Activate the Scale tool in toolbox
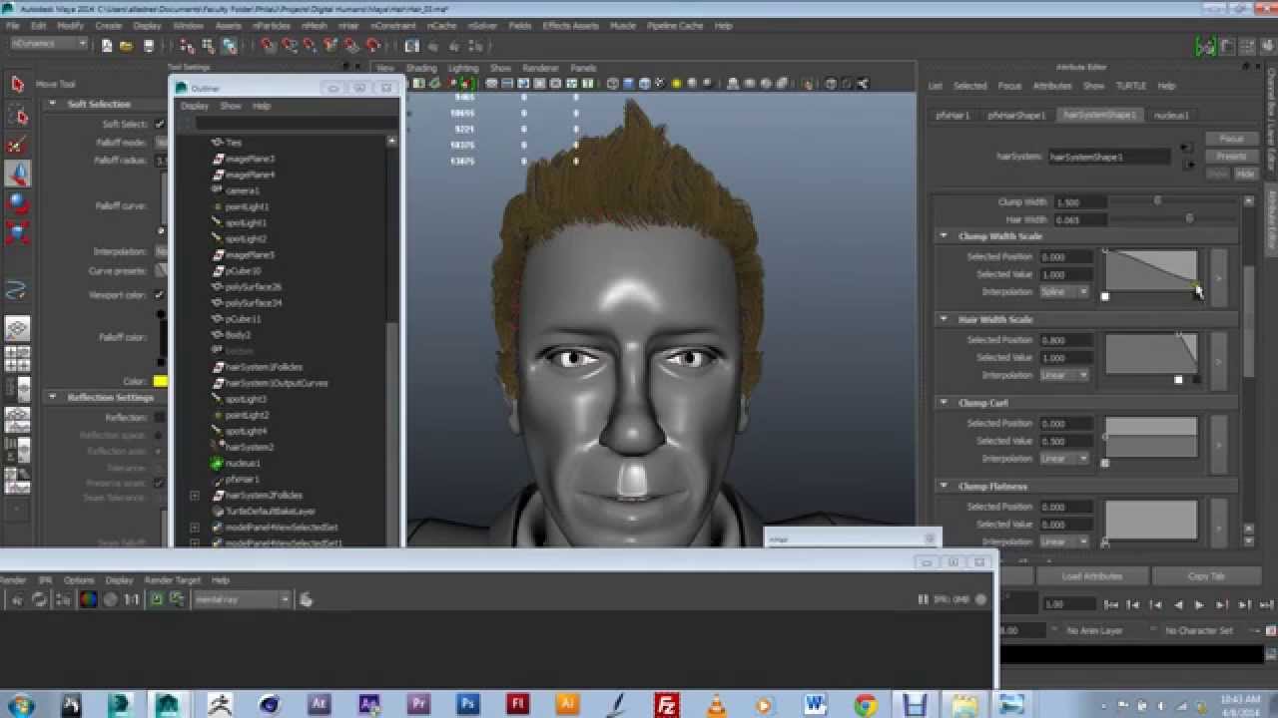The image size is (1278, 718). (17, 232)
